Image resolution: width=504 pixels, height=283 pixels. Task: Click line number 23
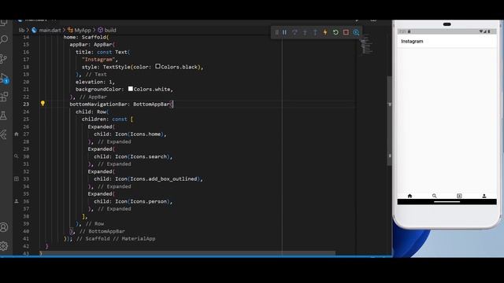click(26, 105)
